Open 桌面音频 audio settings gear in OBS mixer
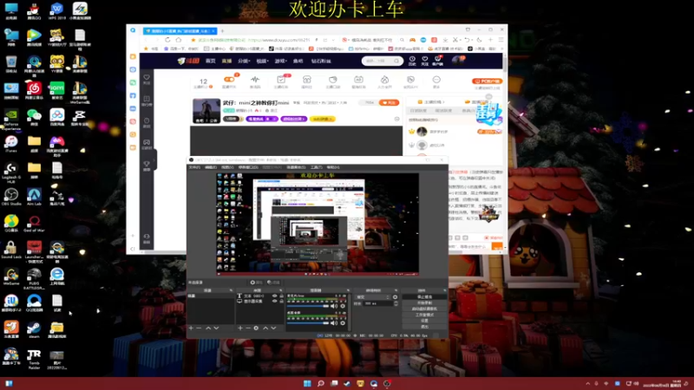This screenshot has height=390, width=694. coord(343,323)
